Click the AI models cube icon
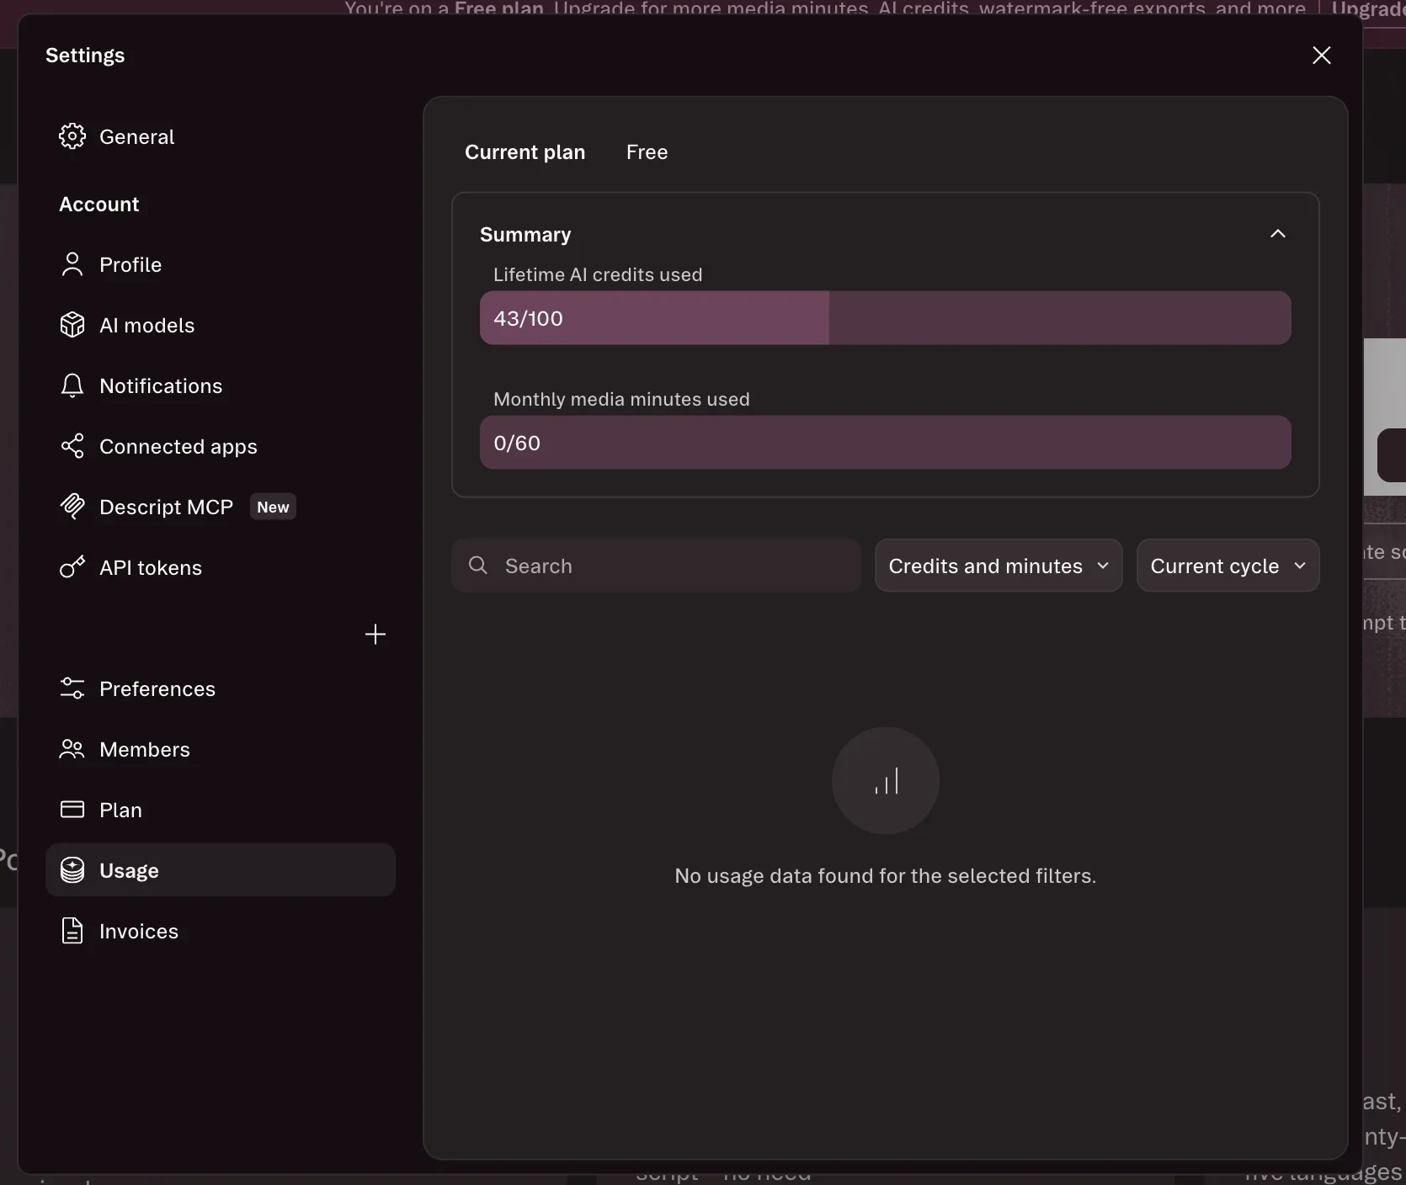 72,325
